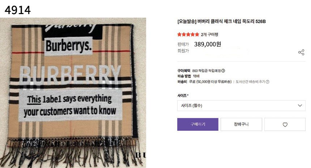Viewport: 311px width, 168px height.
Task: Add item to wishlist with heart icon
Action: 285,125
